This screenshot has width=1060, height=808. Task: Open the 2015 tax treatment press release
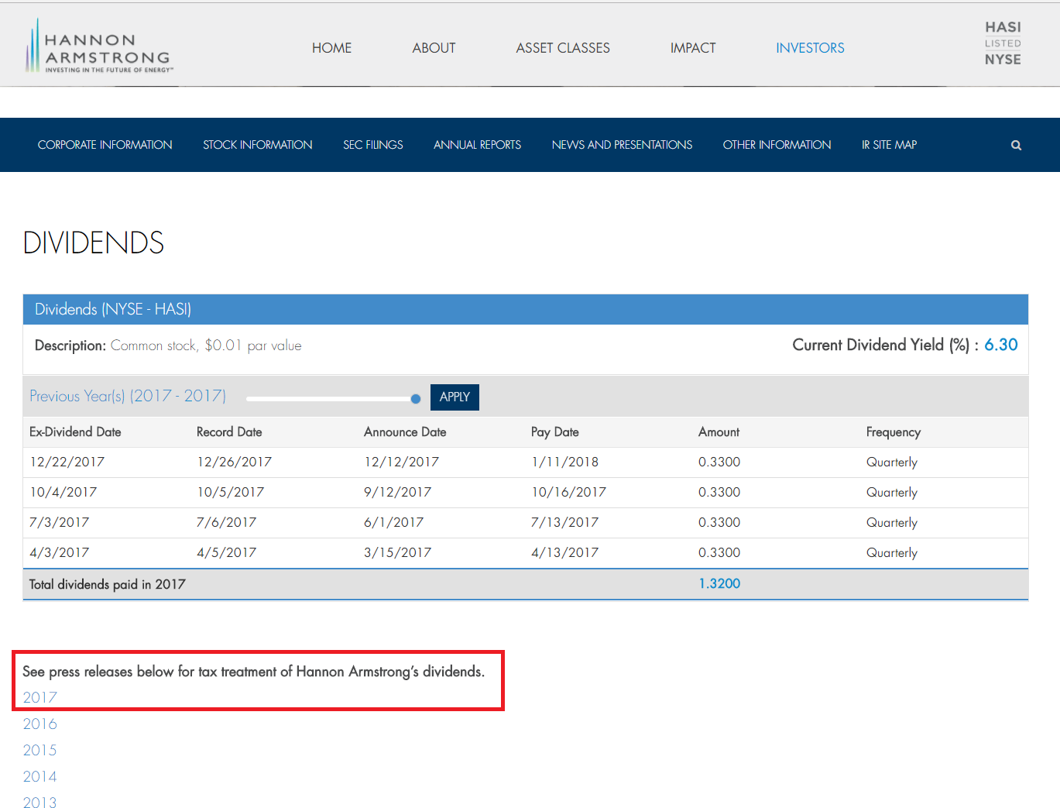pos(39,750)
